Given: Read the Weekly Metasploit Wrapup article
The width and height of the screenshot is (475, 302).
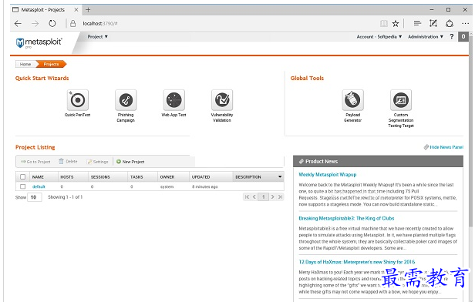Looking at the screenshot, I should point(328,175).
